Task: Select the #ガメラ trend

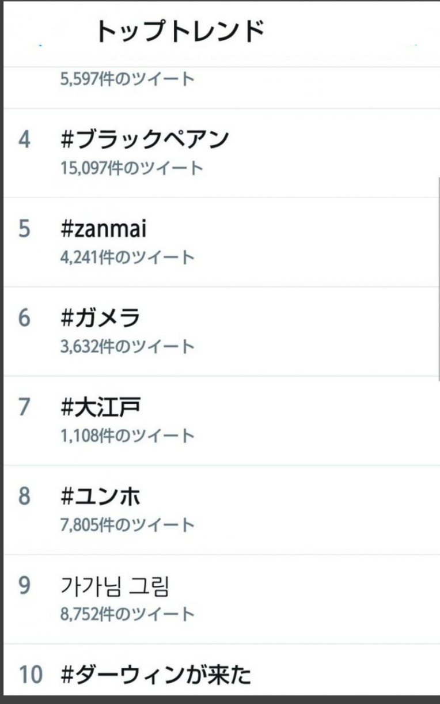Action: tap(101, 318)
